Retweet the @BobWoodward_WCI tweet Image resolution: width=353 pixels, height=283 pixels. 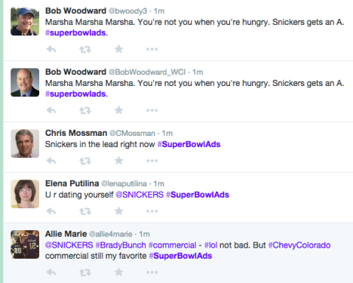85,110
